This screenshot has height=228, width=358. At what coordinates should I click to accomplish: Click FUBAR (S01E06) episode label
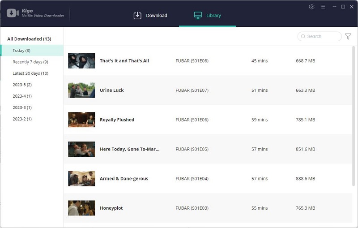(192, 120)
